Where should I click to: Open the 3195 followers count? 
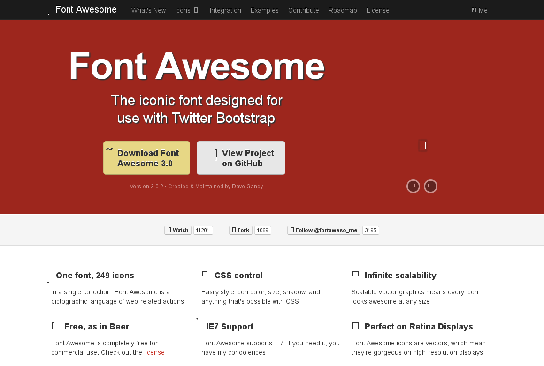370,230
